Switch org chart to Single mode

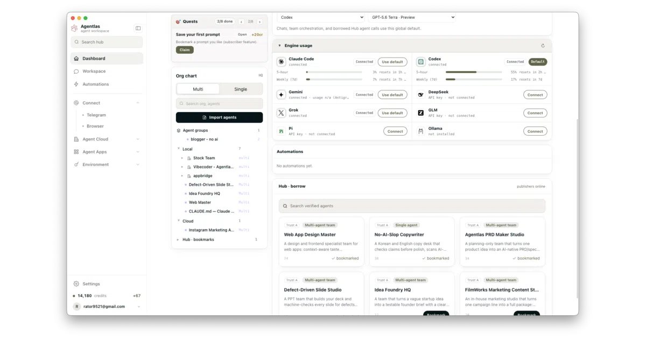pyautogui.click(x=241, y=89)
